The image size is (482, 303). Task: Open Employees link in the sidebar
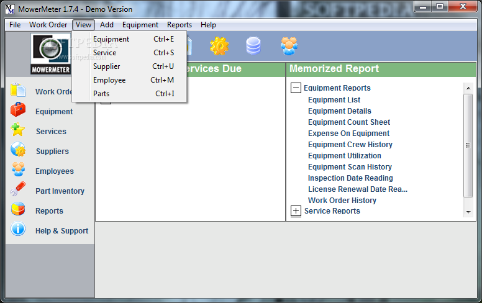(x=55, y=171)
